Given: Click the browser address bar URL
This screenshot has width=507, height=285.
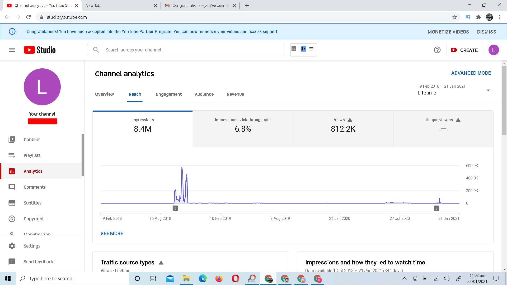Looking at the screenshot, I should click(x=67, y=17).
